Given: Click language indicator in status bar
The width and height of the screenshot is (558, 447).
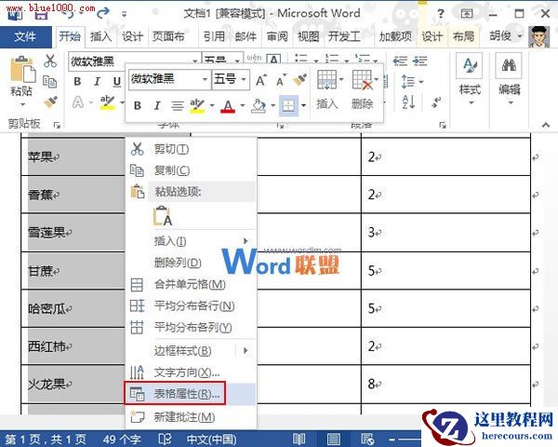Looking at the screenshot, I should click(211, 440).
